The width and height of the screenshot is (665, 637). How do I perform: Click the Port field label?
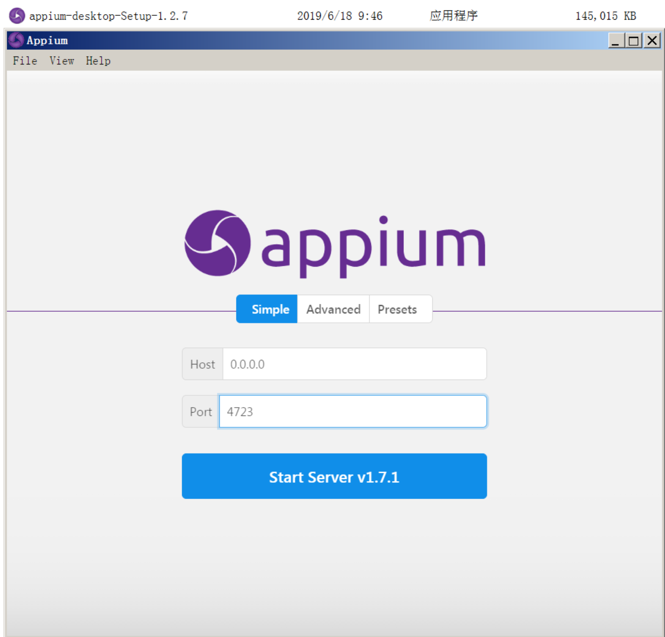pos(201,412)
